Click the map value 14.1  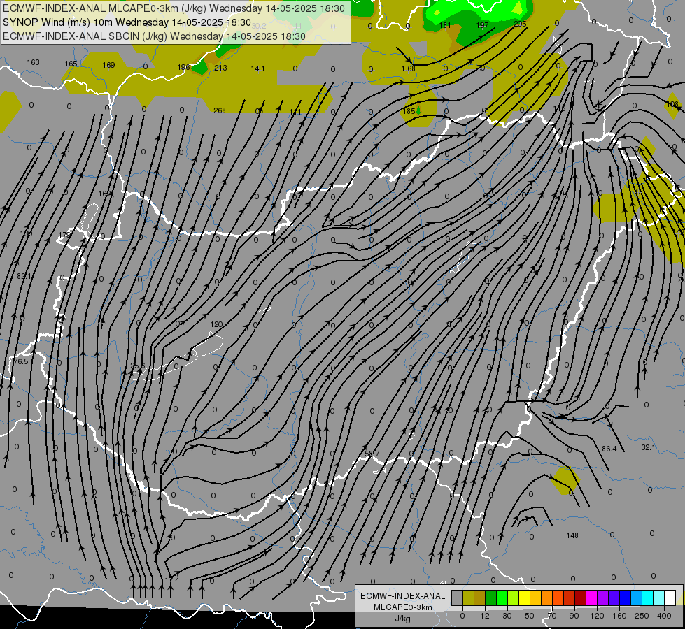pos(257,68)
